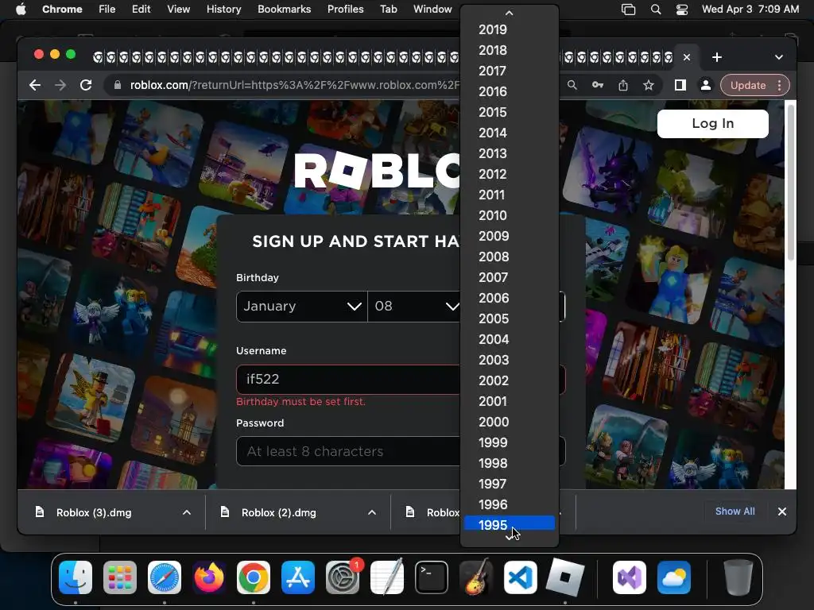Open App Store from the Dock

(298, 577)
